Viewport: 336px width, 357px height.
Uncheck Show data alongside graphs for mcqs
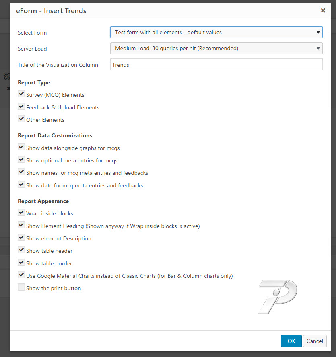(x=21, y=147)
